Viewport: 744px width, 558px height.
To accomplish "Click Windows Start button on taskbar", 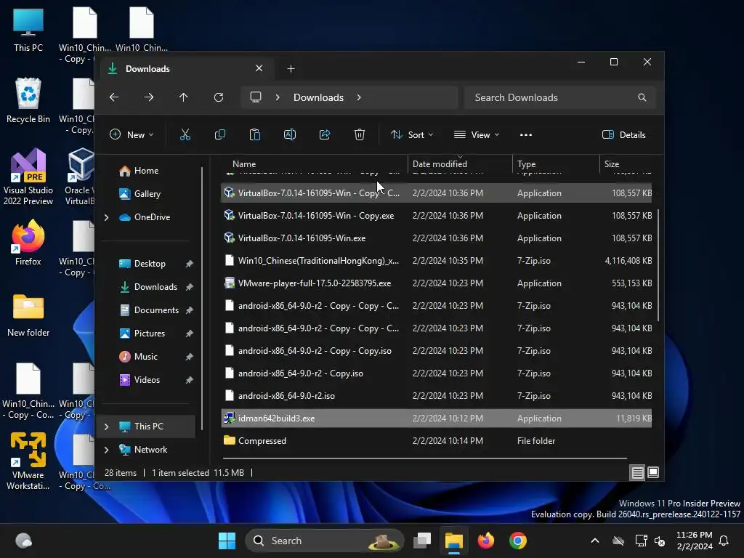I will click(227, 541).
